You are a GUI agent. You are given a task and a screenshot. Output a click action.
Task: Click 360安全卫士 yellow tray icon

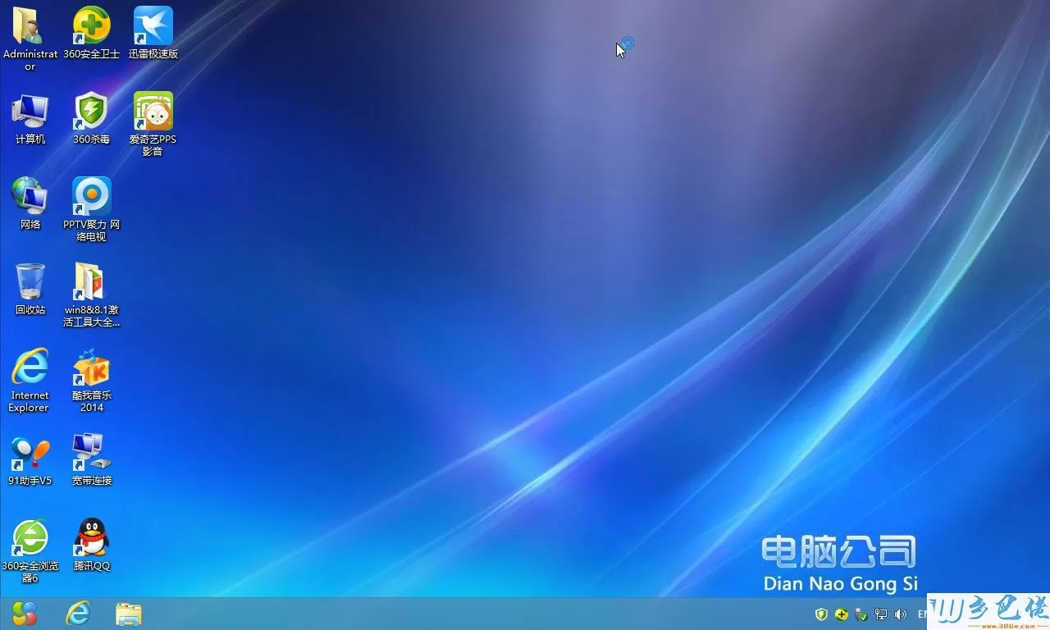coord(841,614)
